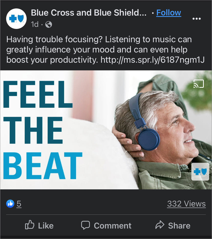The width and height of the screenshot is (212, 239).
Task: Click the public globe audience icon
Action: pyautogui.click(x=49, y=24)
